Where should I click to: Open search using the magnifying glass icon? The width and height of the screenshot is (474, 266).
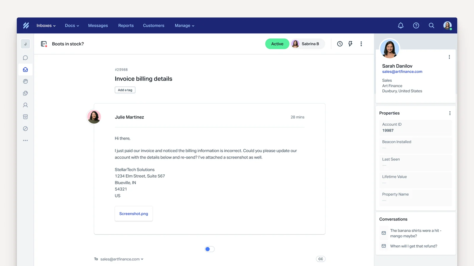431,25
